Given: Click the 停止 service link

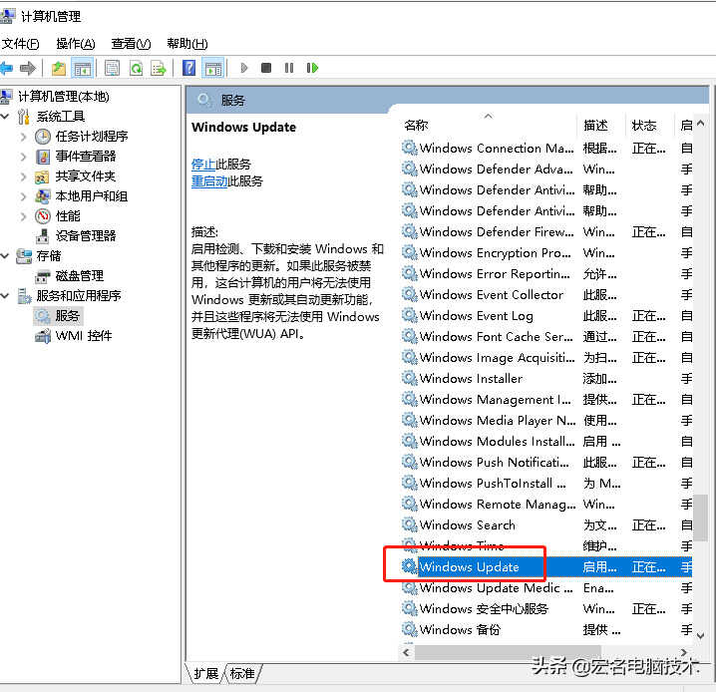Looking at the screenshot, I should pos(203,164).
